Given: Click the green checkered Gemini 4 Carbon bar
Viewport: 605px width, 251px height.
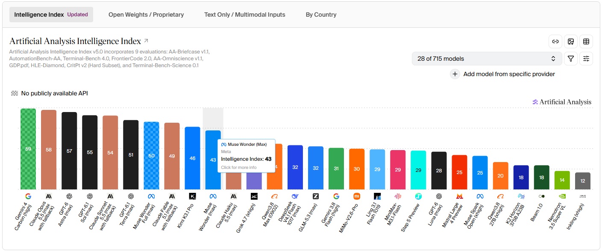Looking at the screenshot, I should (x=28, y=149).
